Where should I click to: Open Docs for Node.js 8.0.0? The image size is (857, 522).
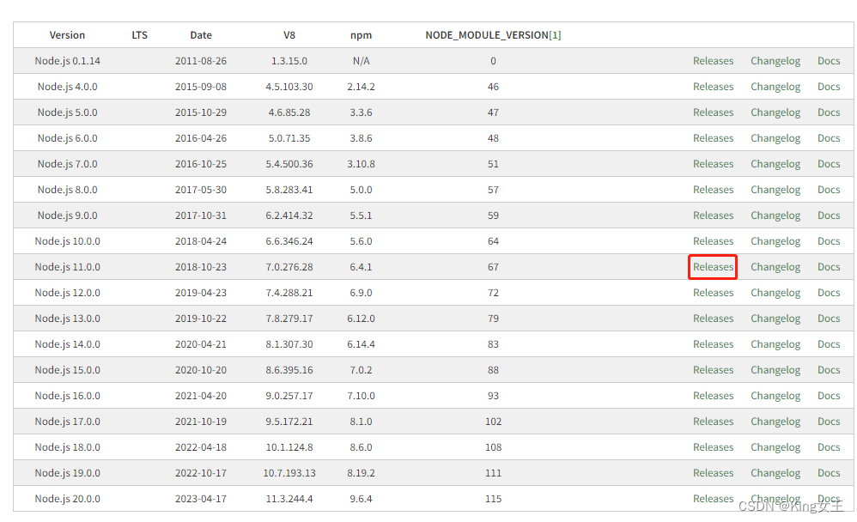829,189
